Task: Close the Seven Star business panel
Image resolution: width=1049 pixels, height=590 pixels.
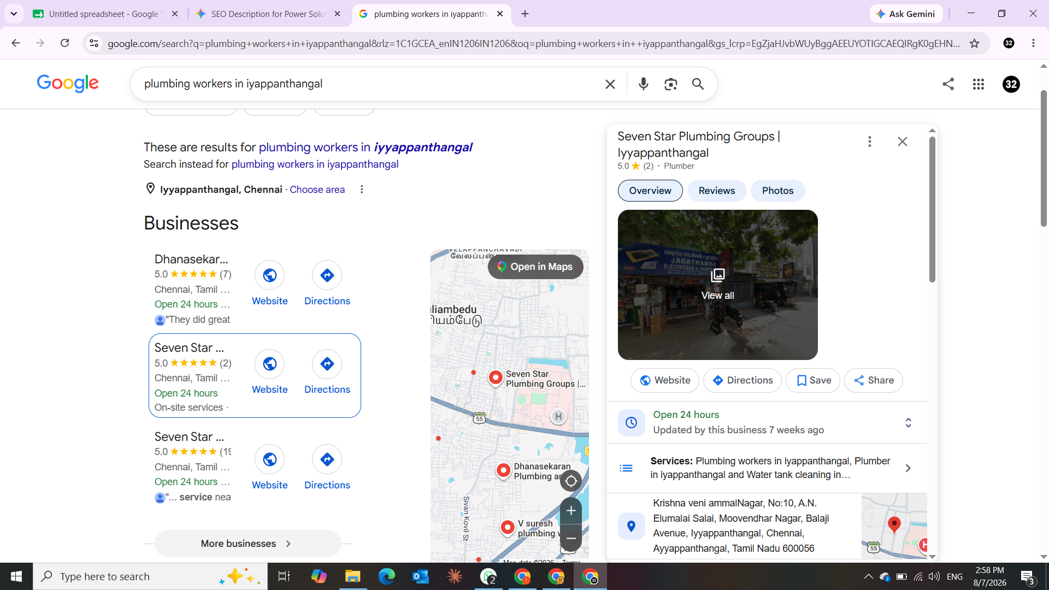Action: pos(903,142)
